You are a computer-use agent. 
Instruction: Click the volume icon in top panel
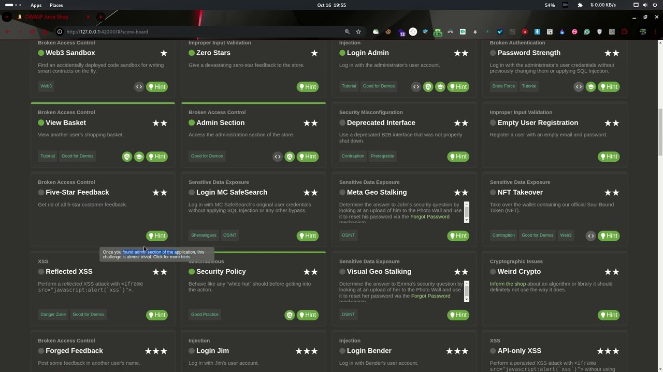pyautogui.click(x=646, y=5)
